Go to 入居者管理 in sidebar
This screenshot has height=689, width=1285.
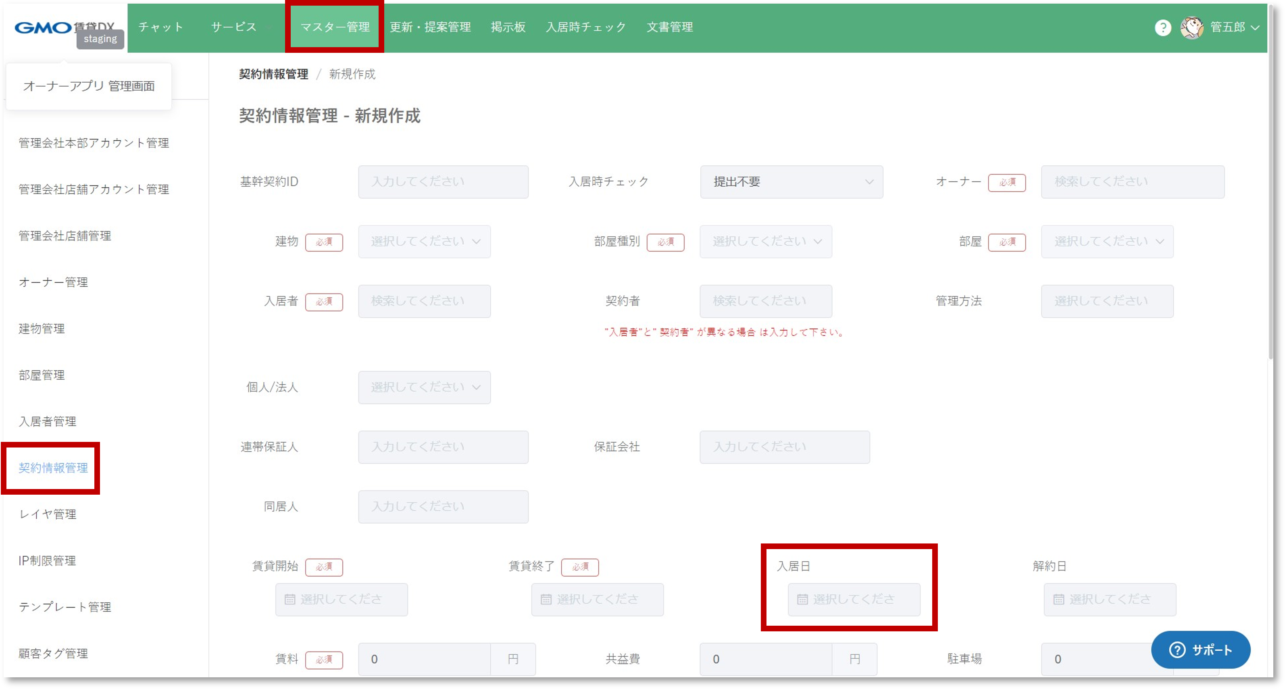coord(48,422)
